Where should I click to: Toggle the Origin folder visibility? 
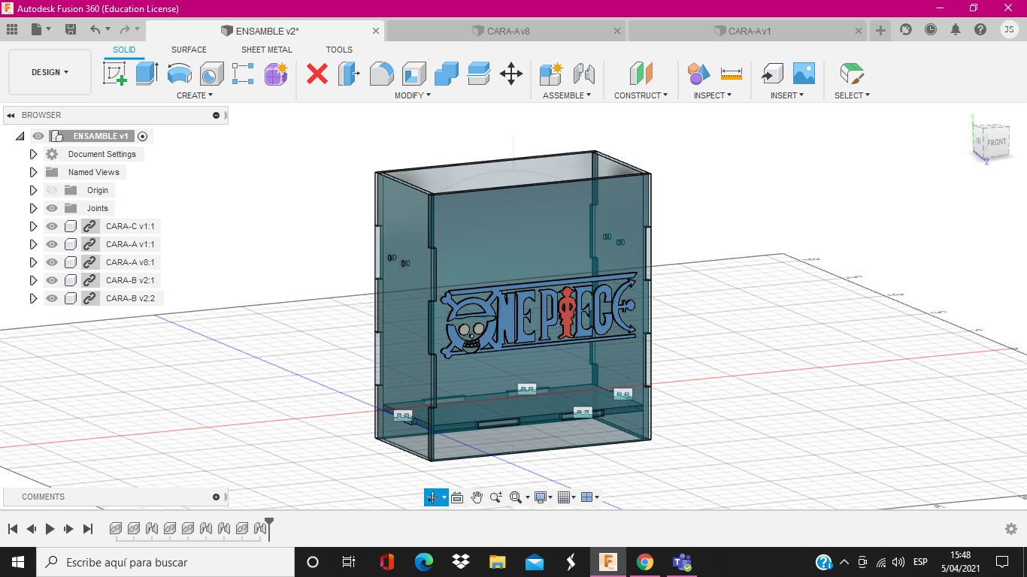click(52, 190)
